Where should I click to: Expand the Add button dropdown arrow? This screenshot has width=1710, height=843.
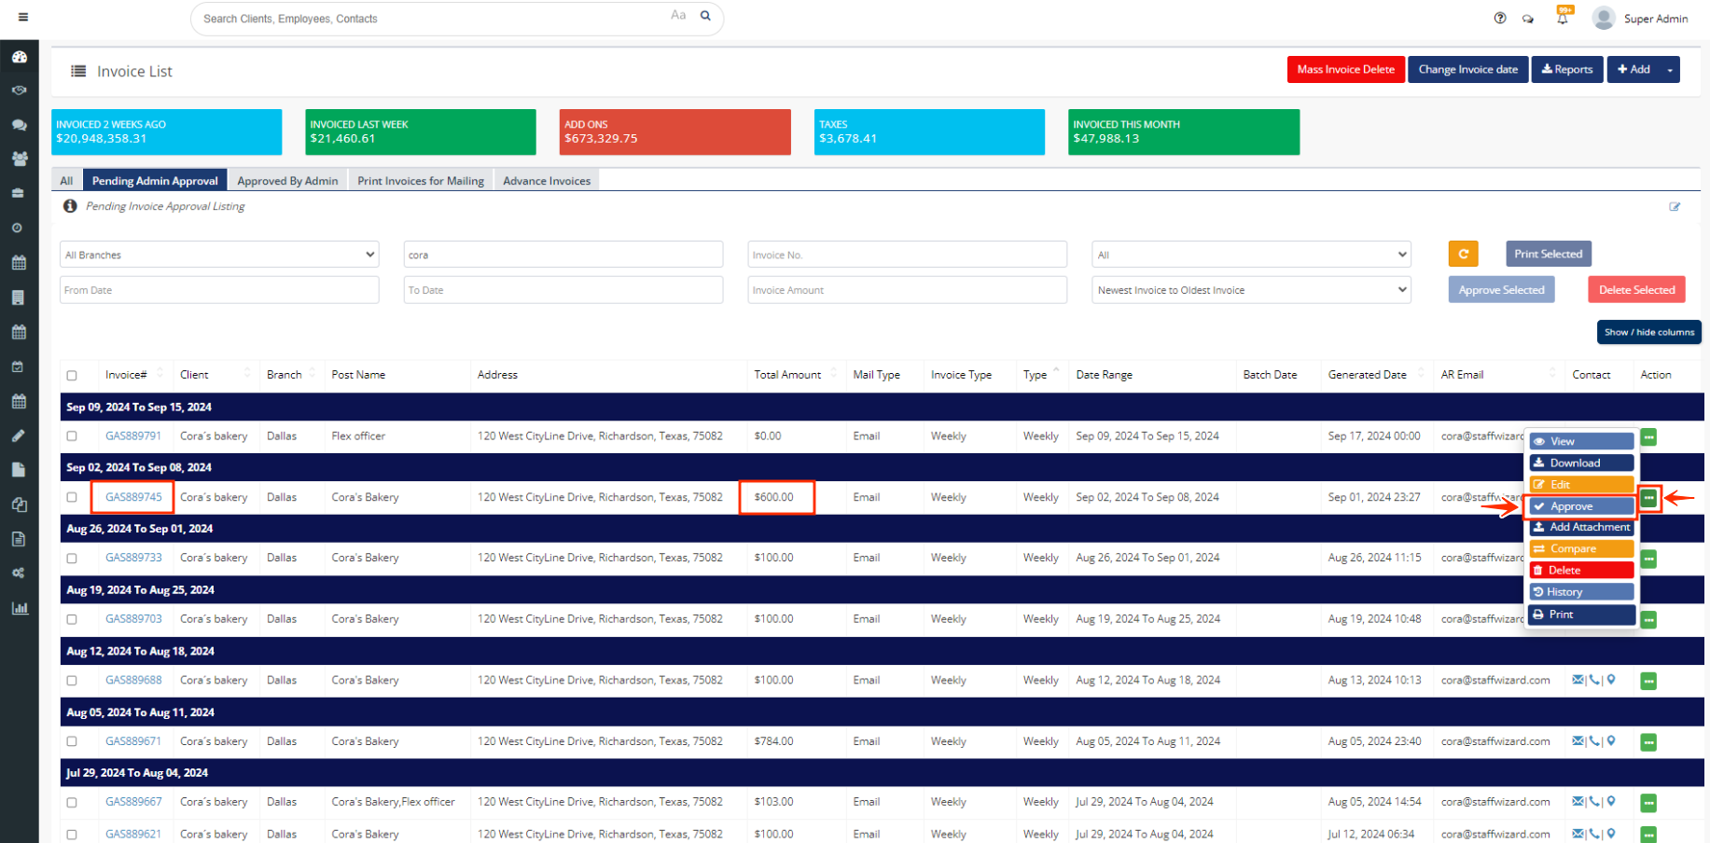[x=1669, y=70]
